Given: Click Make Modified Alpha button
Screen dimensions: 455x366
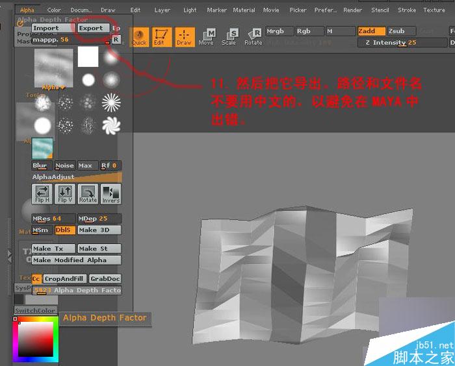Looking at the screenshot, I should 77,260.
